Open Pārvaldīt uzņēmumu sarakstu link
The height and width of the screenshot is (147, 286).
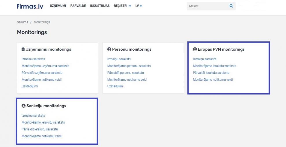point(42,73)
